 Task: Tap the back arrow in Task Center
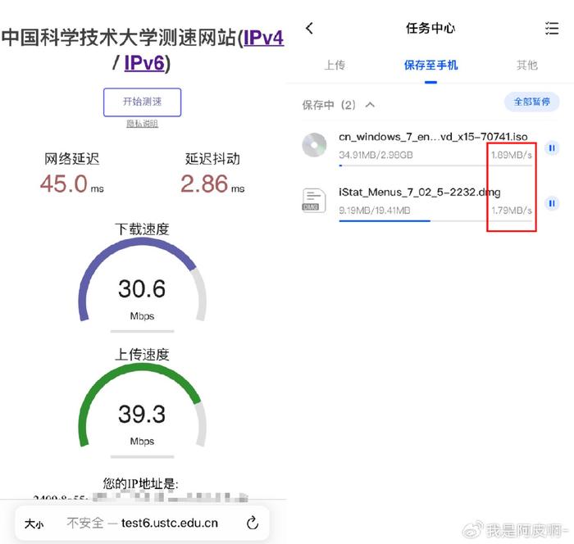(309, 28)
